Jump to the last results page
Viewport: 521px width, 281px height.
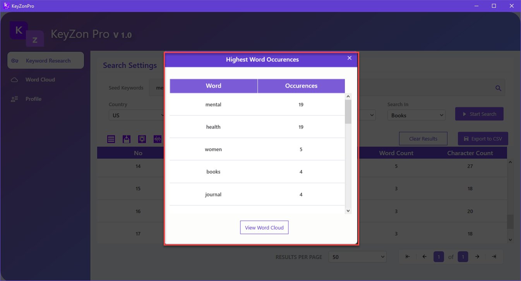(x=494, y=257)
